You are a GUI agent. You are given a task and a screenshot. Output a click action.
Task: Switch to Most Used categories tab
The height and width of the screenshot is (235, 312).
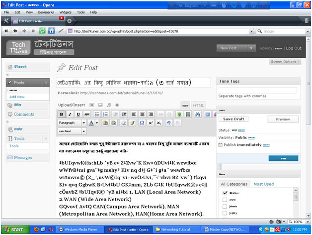[264, 184]
